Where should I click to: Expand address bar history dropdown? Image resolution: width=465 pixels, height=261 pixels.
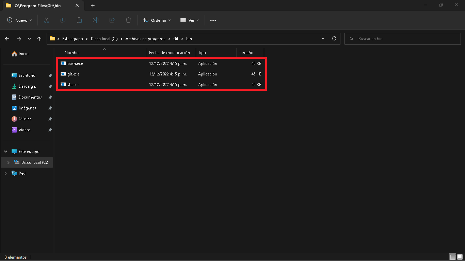click(x=323, y=38)
